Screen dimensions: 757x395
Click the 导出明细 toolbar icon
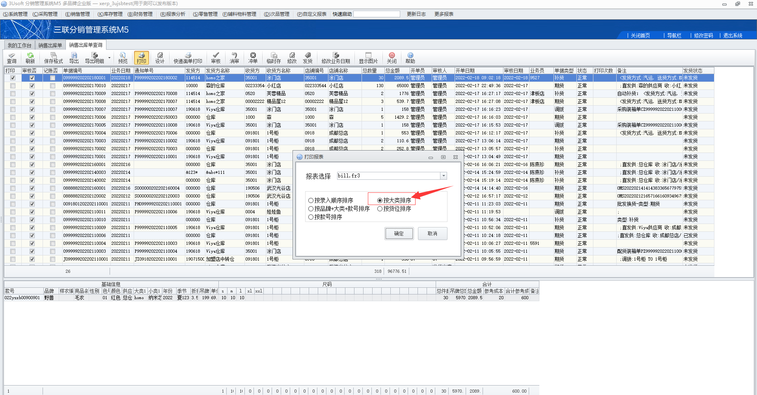[x=95, y=58]
